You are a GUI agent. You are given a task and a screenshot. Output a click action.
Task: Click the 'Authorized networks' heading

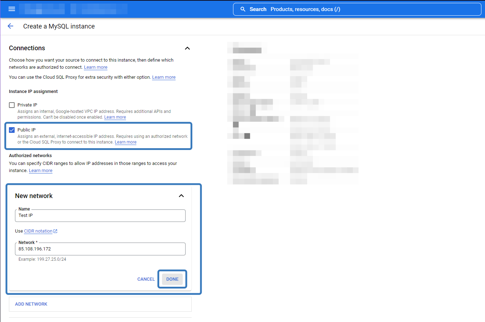click(30, 156)
